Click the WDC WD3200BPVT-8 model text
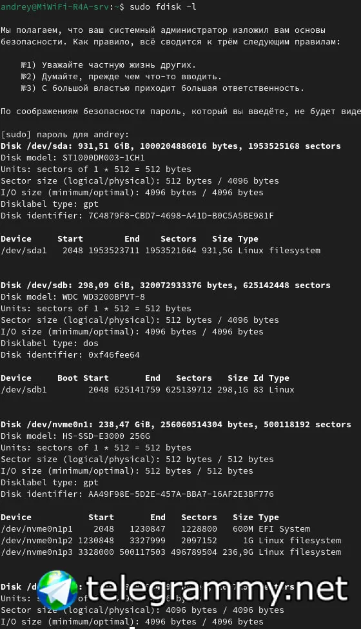The width and height of the screenshot is (361, 629). coord(104,297)
